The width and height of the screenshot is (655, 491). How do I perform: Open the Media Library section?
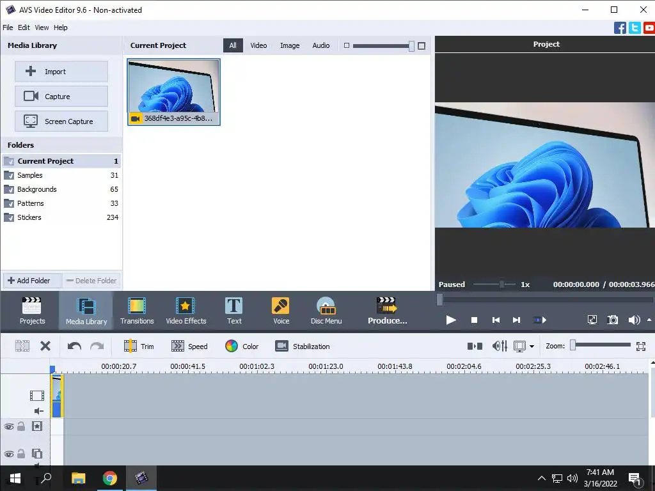[86, 311]
